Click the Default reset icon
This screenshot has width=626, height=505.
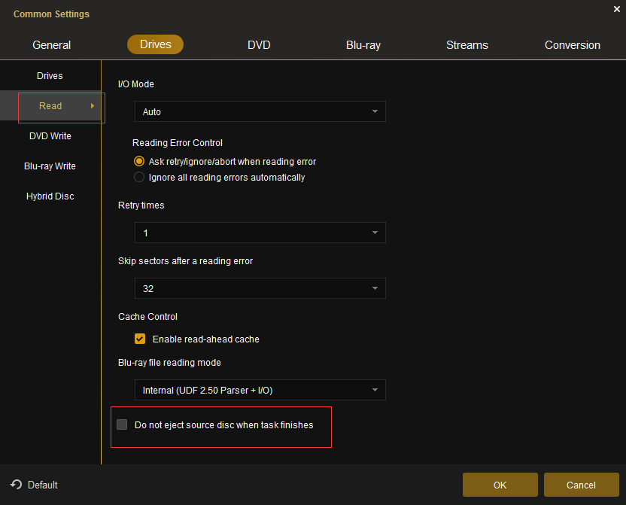click(x=16, y=485)
